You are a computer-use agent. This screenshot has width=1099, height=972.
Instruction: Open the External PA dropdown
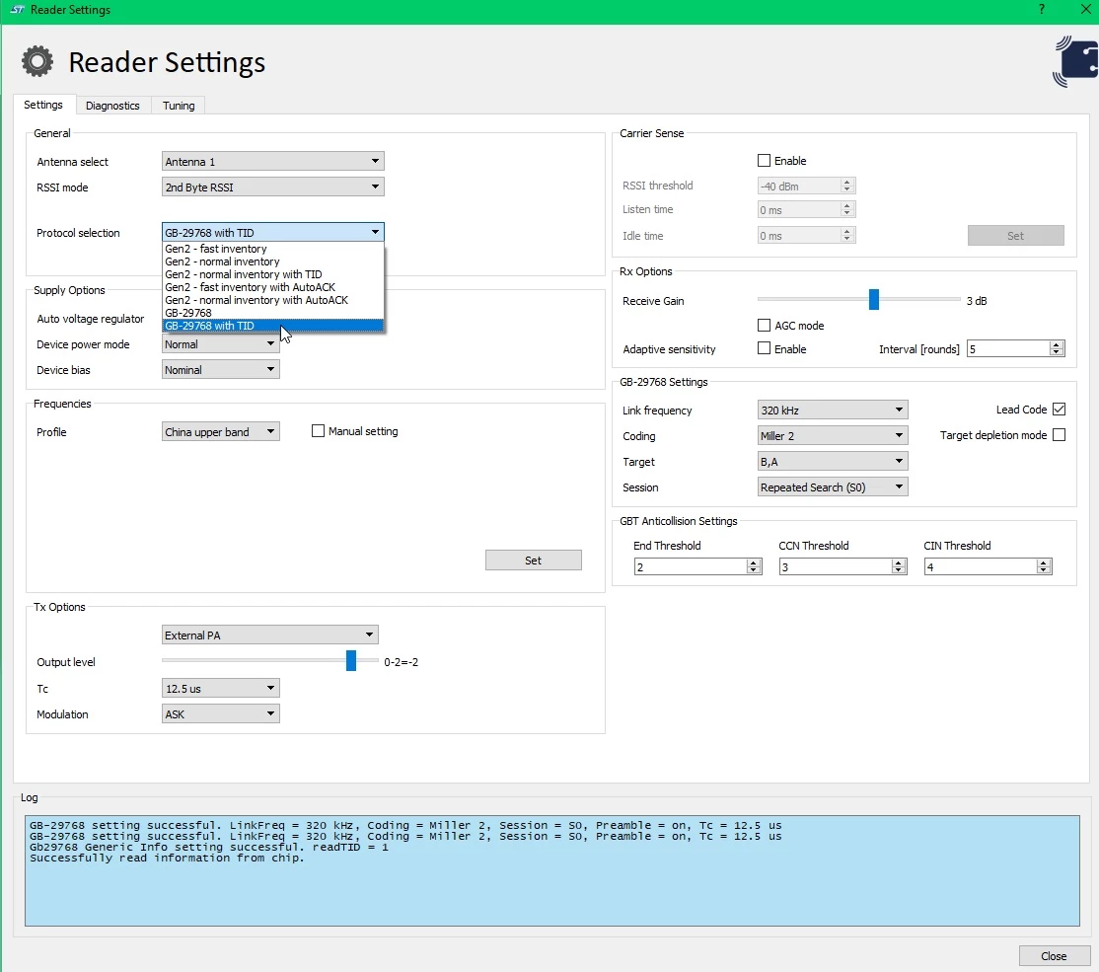coord(270,635)
